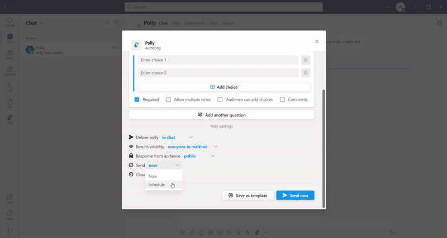The width and height of the screenshot is (447, 238).
Task: Uncheck the Required checkbox
Action: point(137,100)
